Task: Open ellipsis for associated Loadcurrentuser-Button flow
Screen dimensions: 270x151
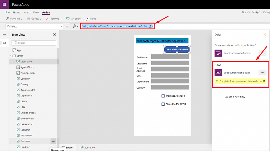Action: click(262, 53)
